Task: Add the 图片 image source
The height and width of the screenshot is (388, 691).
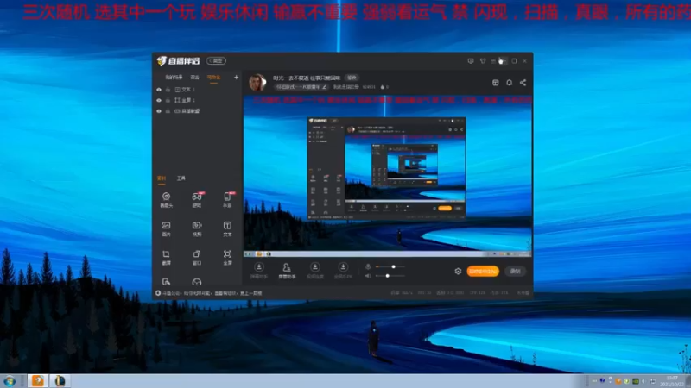Action: point(166,228)
